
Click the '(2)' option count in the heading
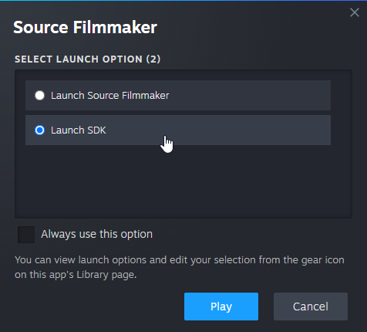point(153,59)
